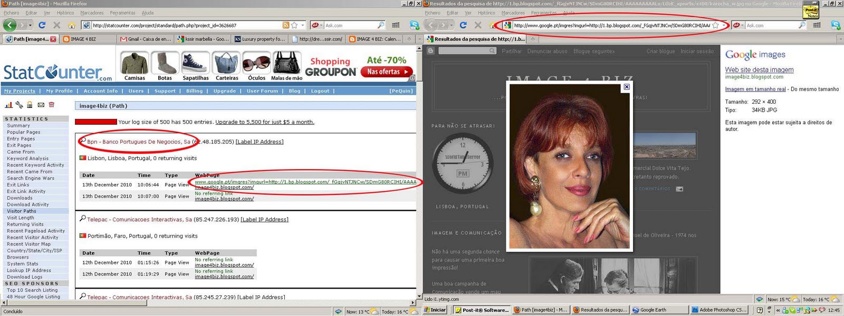Open Ficheiro menu in StatCounter window
This screenshot has width=844, height=316.
pyautogui.click(x=11, y=13)
